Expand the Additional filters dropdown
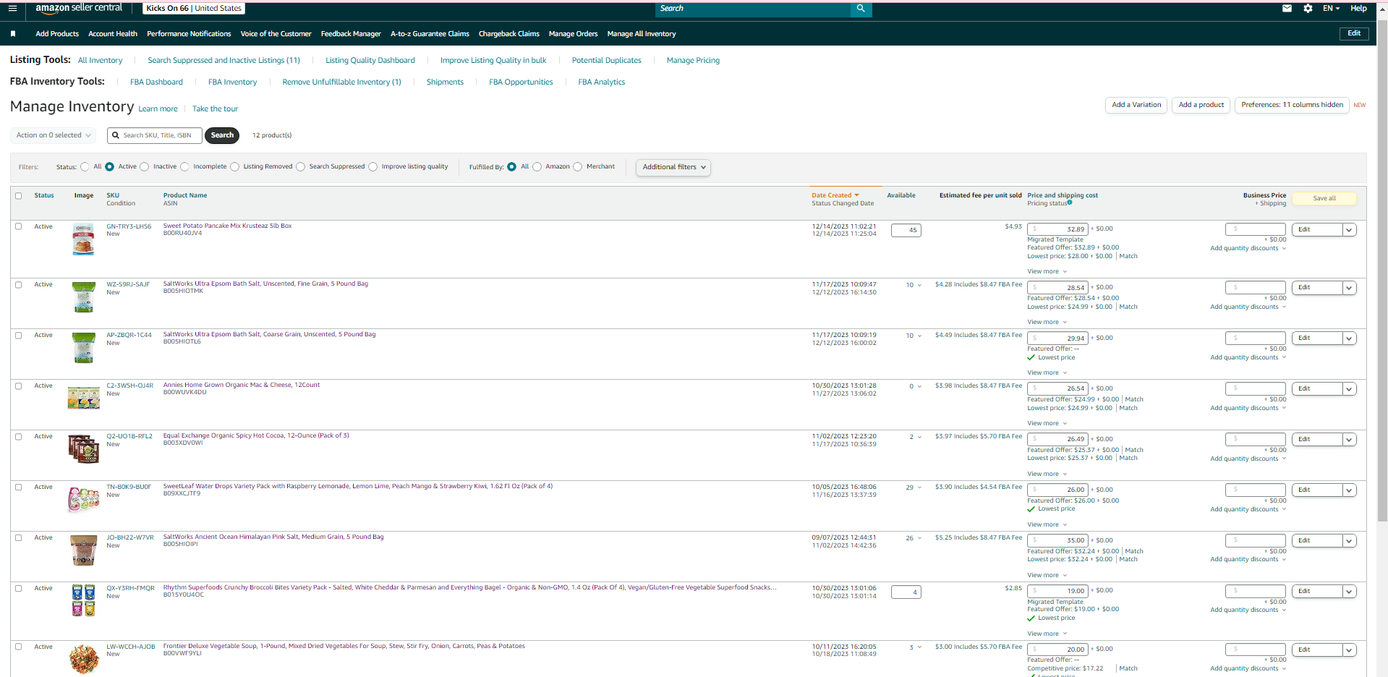 673,167
